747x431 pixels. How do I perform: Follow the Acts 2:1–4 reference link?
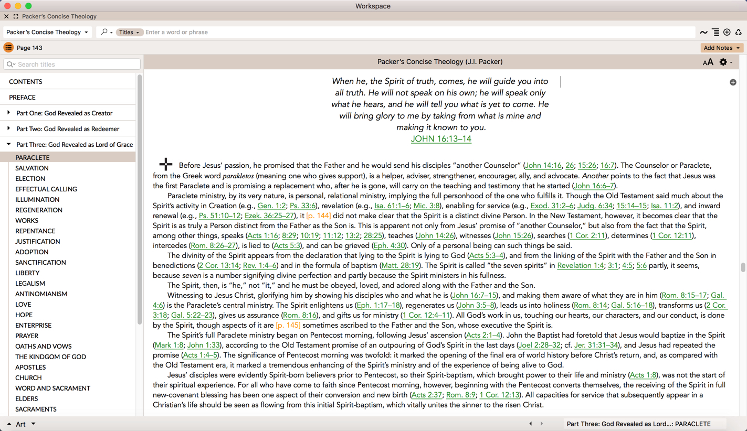click(x=483, y=336)
